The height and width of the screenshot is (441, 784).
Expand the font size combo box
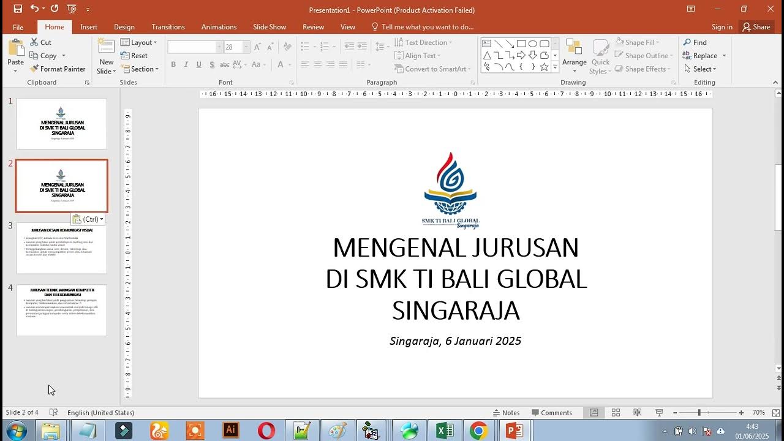[246, 47]
